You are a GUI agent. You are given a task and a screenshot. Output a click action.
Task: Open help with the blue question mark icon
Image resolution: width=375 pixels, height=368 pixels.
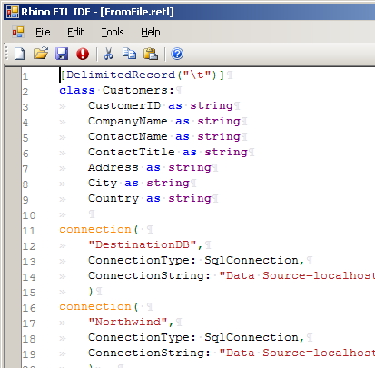[177, 54]
